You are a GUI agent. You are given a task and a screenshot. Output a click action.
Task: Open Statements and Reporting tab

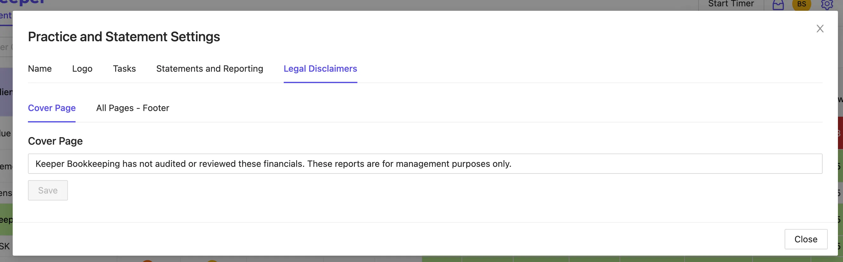point(209,69)
